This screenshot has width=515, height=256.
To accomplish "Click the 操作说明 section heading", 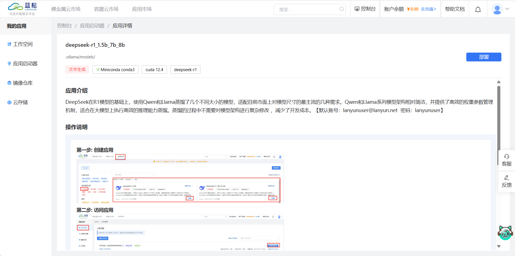I will click(76, 127).
